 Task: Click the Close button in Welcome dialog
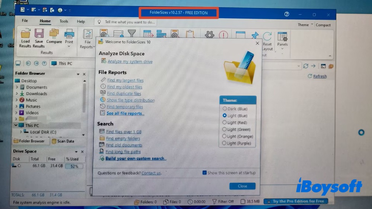pyautogui.click(x=242, y=186)
